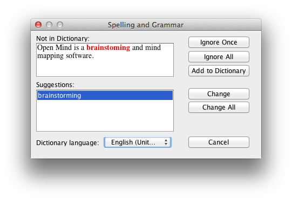Select the Ignore All button
The width and height of the screenshot is (292, 201).
pos(219,57)
